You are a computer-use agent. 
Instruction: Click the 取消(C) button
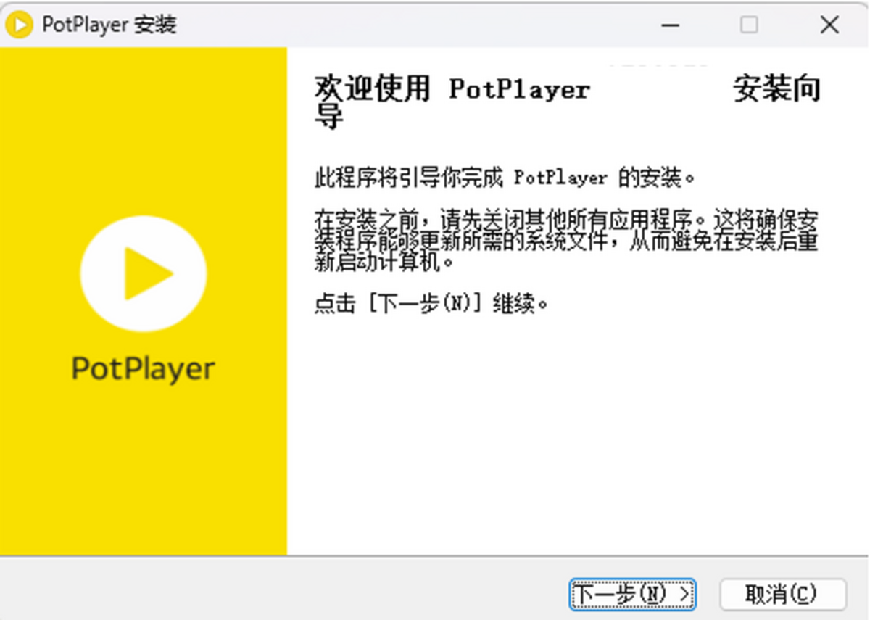pyautogui.click(x=782, y=595)
